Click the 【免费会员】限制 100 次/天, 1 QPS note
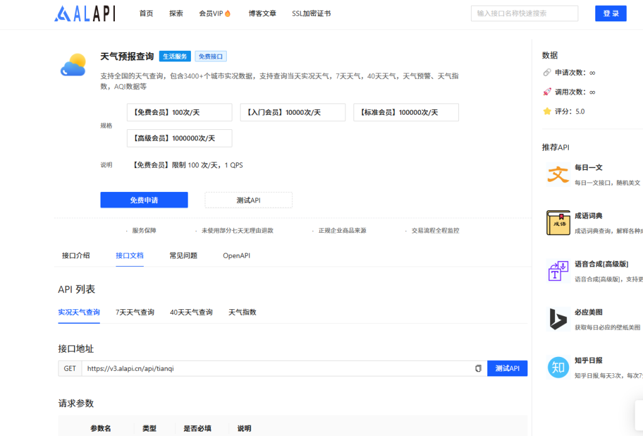This screenshot has height=436, width=643. click(187, 165)
